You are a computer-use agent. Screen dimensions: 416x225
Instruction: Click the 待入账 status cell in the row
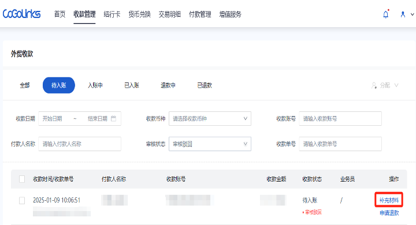[x=310, y=200]
